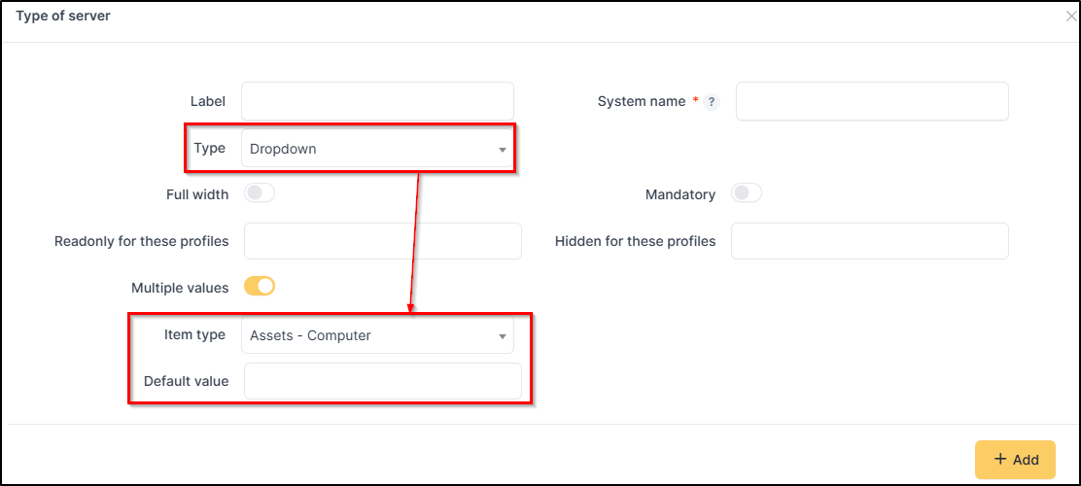Click the "Full width" caption text

pos(197,194)
